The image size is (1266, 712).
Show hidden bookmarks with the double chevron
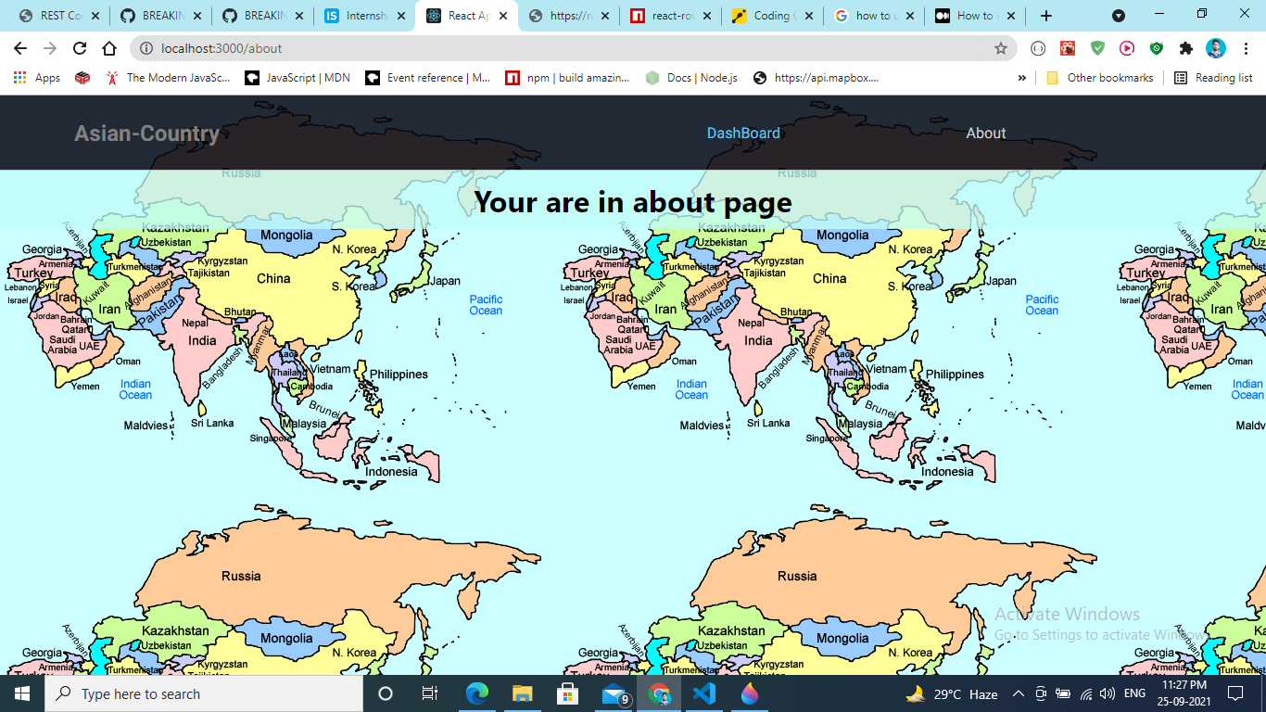[x=1022, y=78]
